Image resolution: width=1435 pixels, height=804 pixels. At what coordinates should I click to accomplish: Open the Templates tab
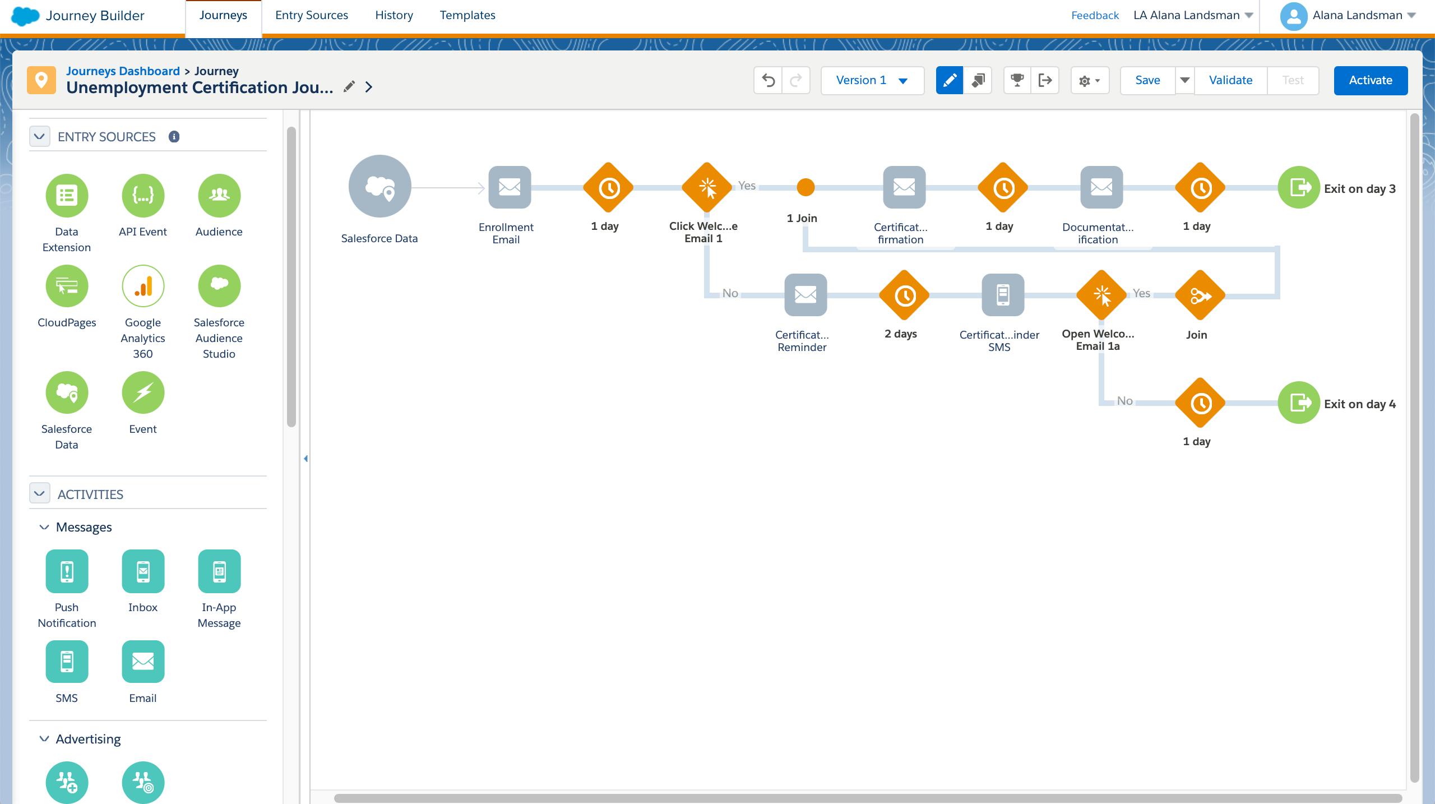tap(467, 15)
